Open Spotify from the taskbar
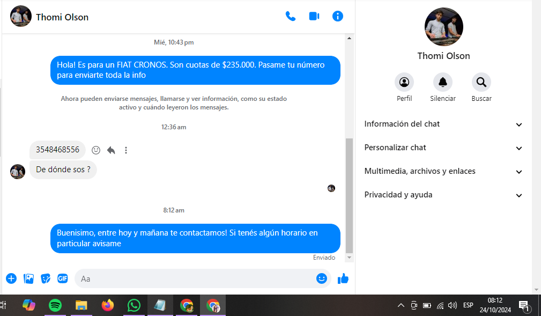This screenshot has width=541, height=316. (x=55, y=305)
